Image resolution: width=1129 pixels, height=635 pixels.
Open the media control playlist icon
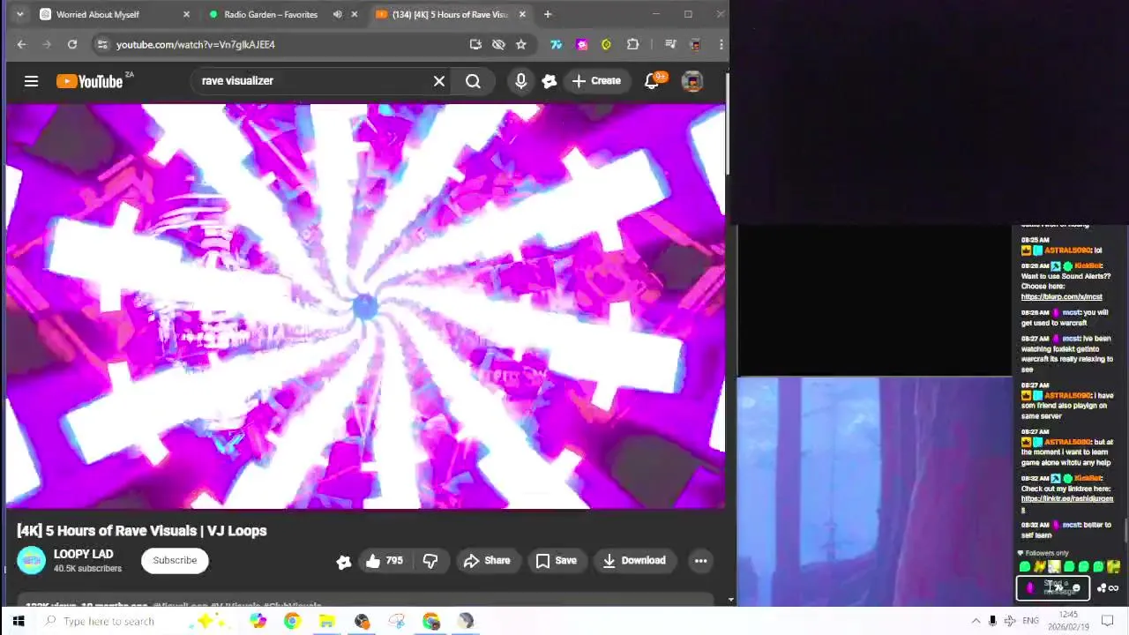(x=670, y=44)
